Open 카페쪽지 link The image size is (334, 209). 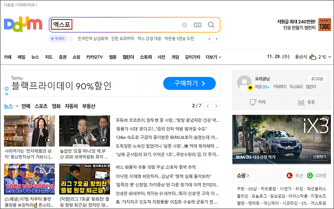280,87
